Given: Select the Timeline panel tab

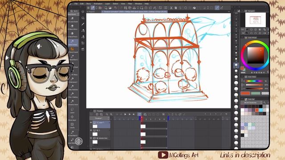Looking at the screenshot, I should click(x=99, y=111).
